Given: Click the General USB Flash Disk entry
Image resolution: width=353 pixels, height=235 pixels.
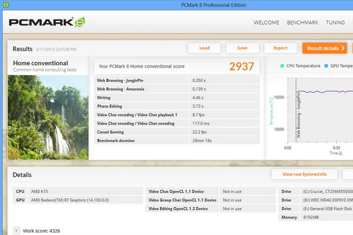Looking at the screenshot, I should [327, 209].
